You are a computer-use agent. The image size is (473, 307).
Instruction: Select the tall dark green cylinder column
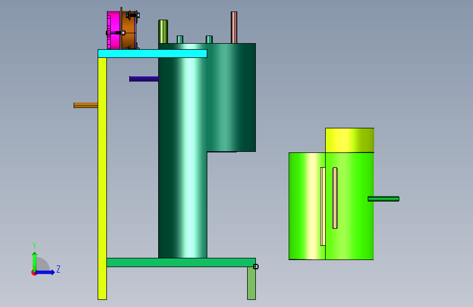click(x=183, y=157)
